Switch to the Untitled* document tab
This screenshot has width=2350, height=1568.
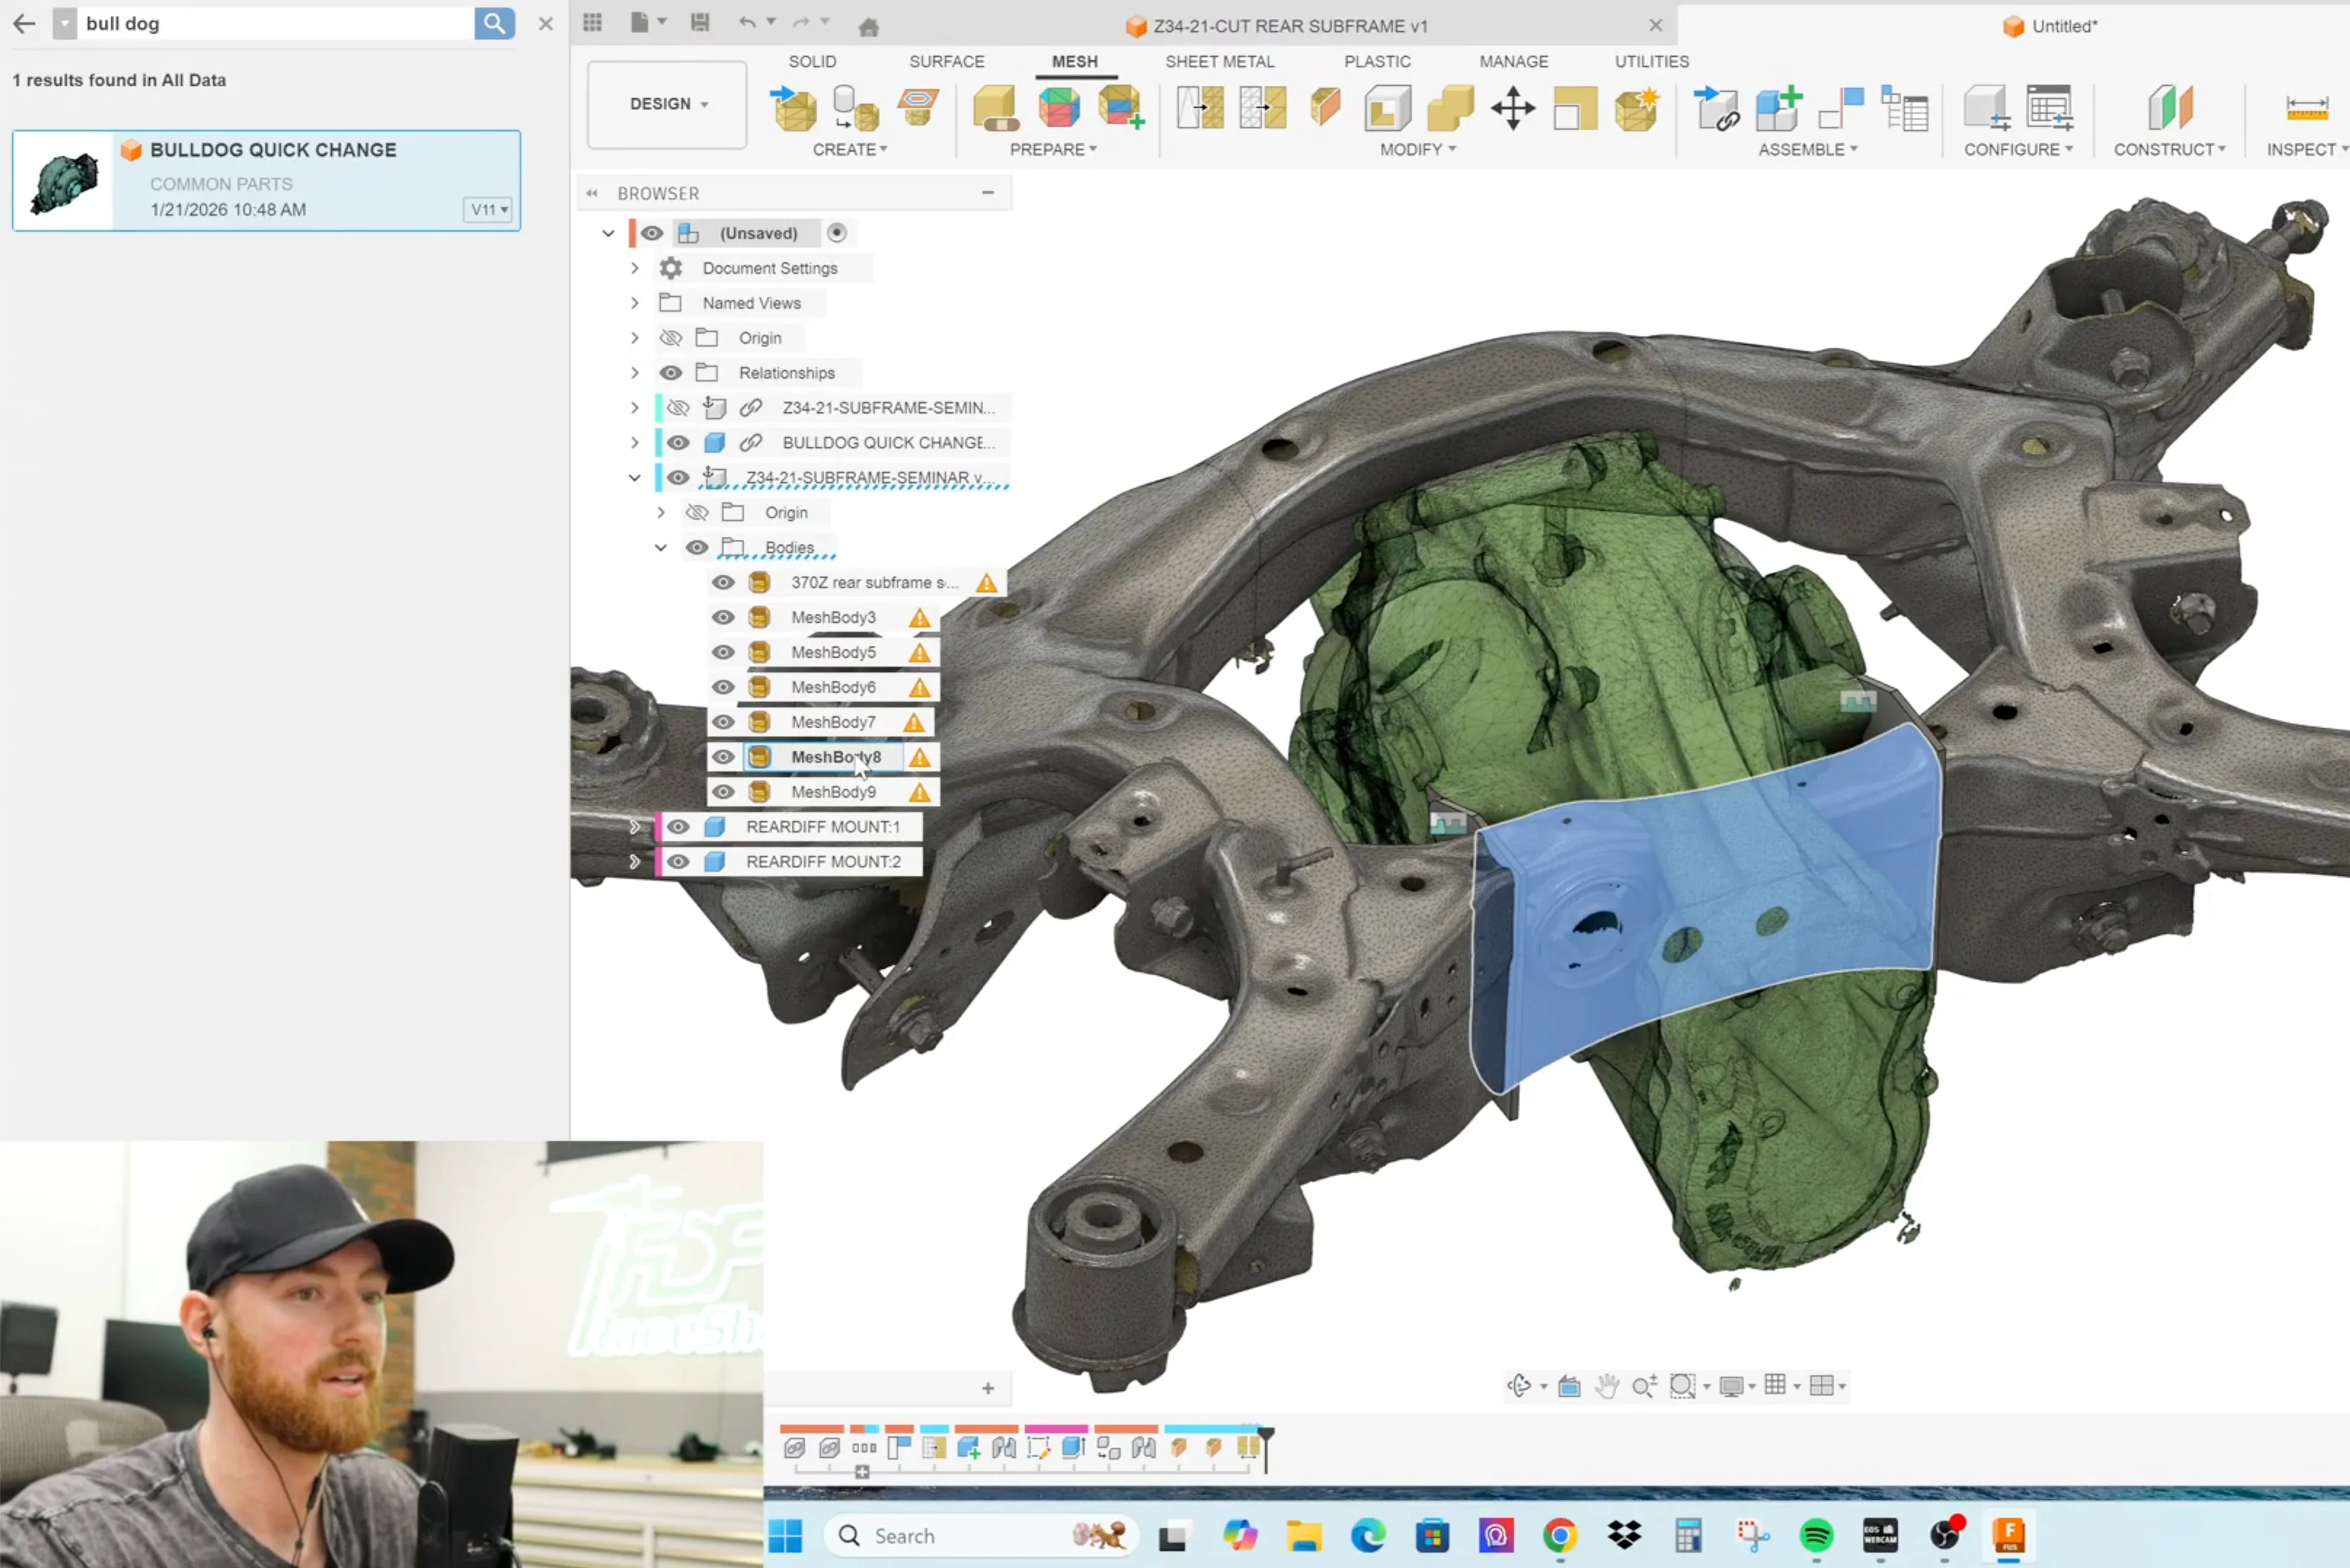2050,26
